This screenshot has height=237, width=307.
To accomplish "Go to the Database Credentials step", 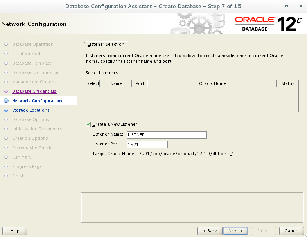I will tap(34, 91).
